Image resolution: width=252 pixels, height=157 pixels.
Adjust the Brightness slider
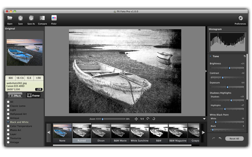click(227, 68)
